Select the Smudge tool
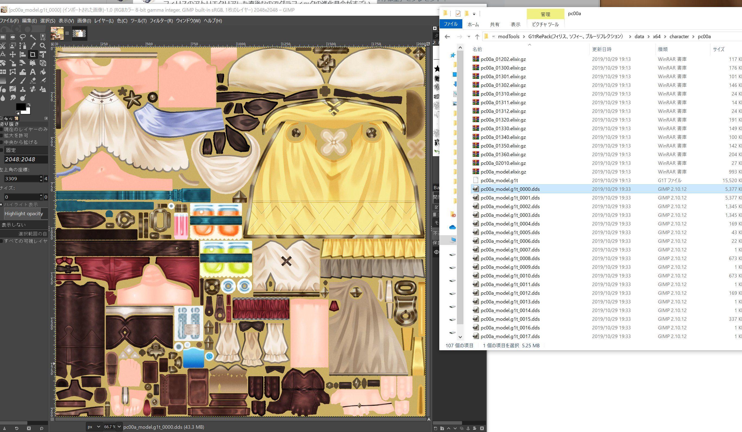The height and width of the screenshot is (432, 742). [13, 98]
